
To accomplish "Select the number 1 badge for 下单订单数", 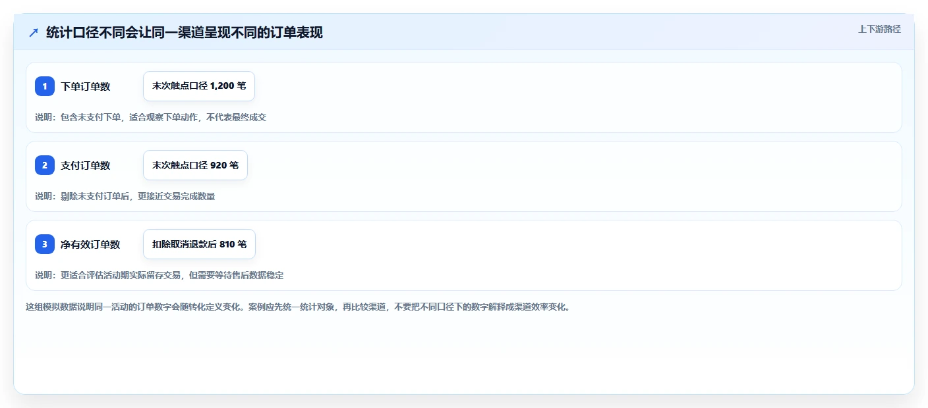I will [45, 86].
